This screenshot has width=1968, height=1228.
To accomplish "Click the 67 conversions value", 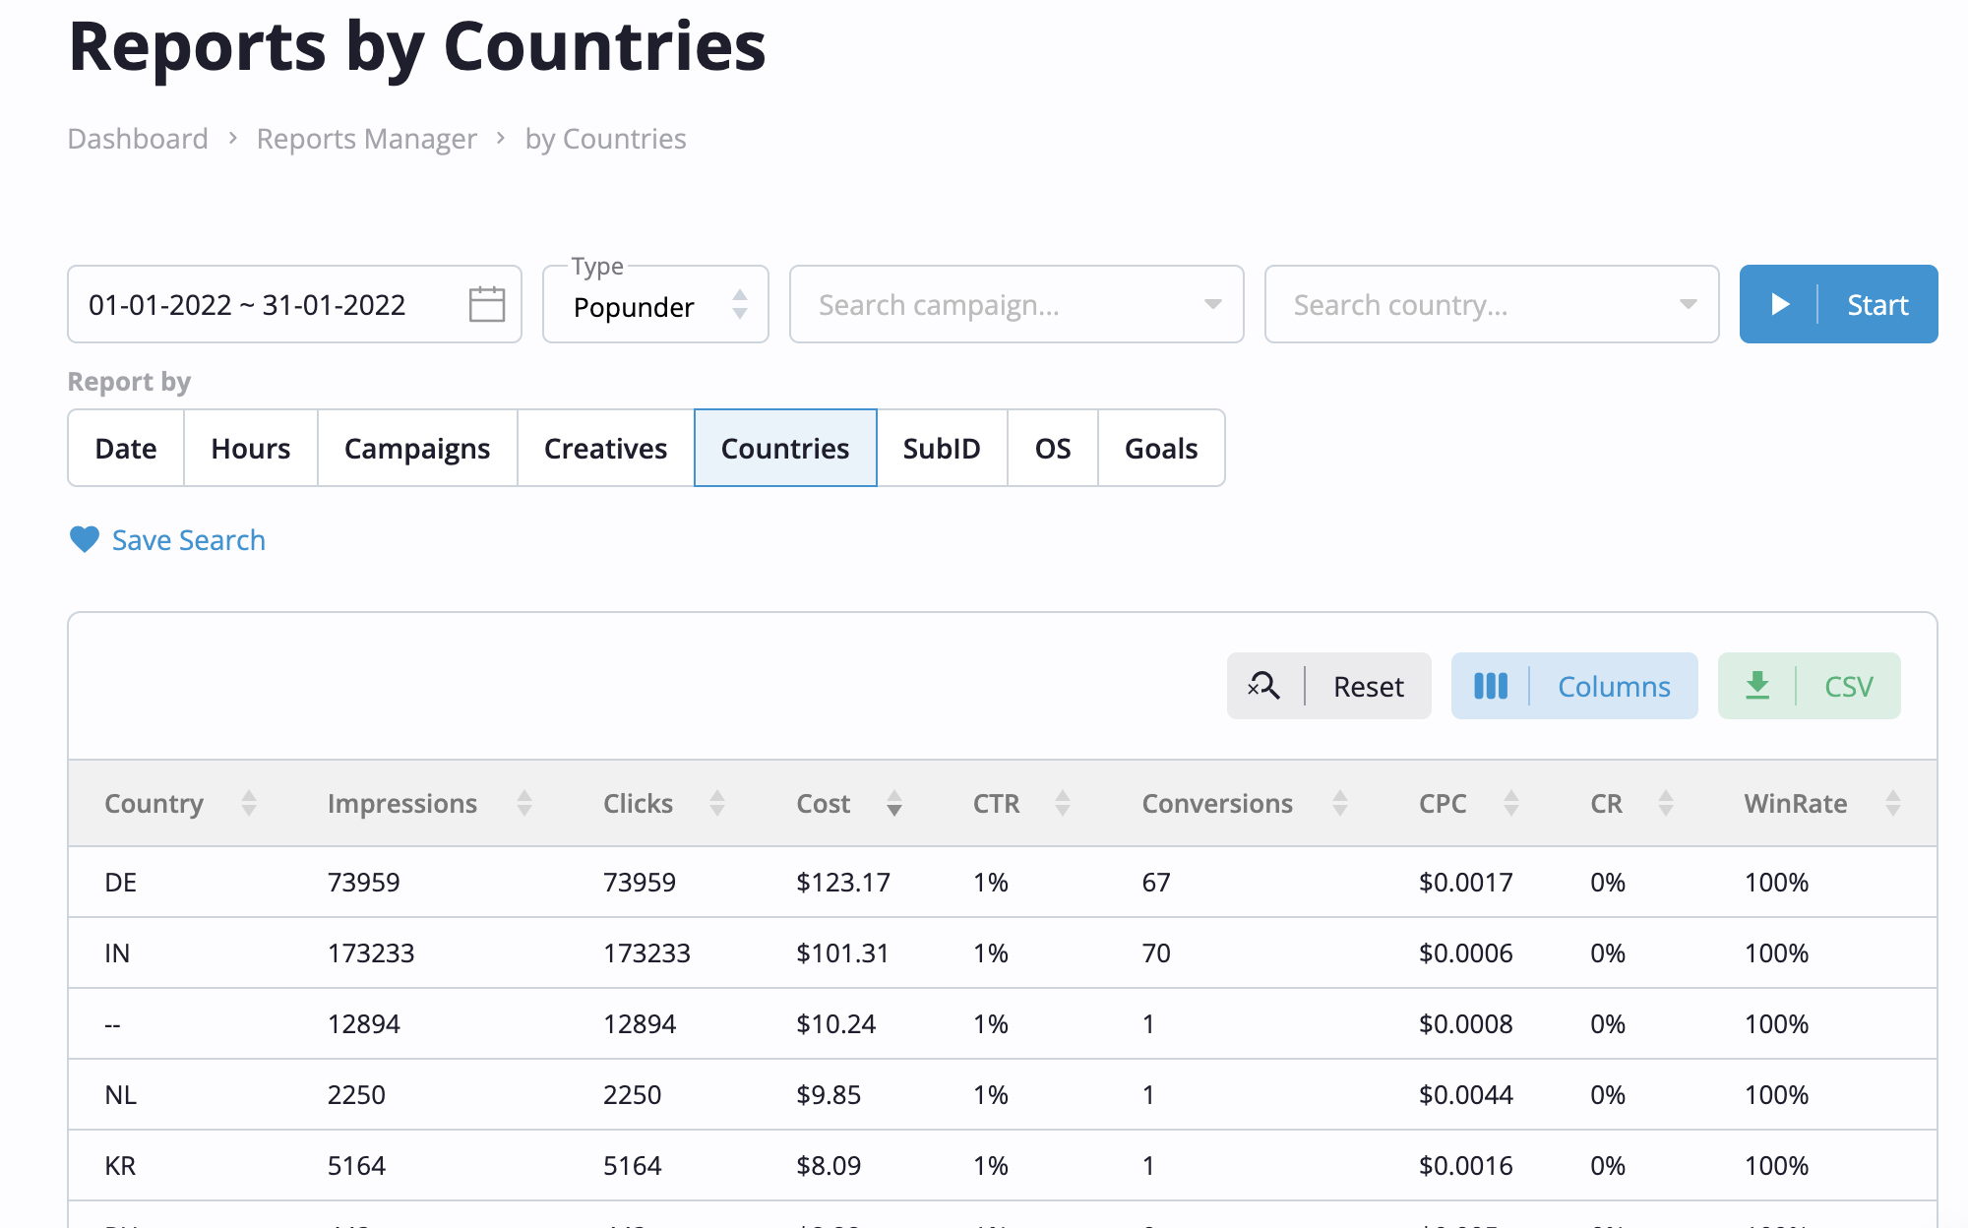I will pos(1156,882).
